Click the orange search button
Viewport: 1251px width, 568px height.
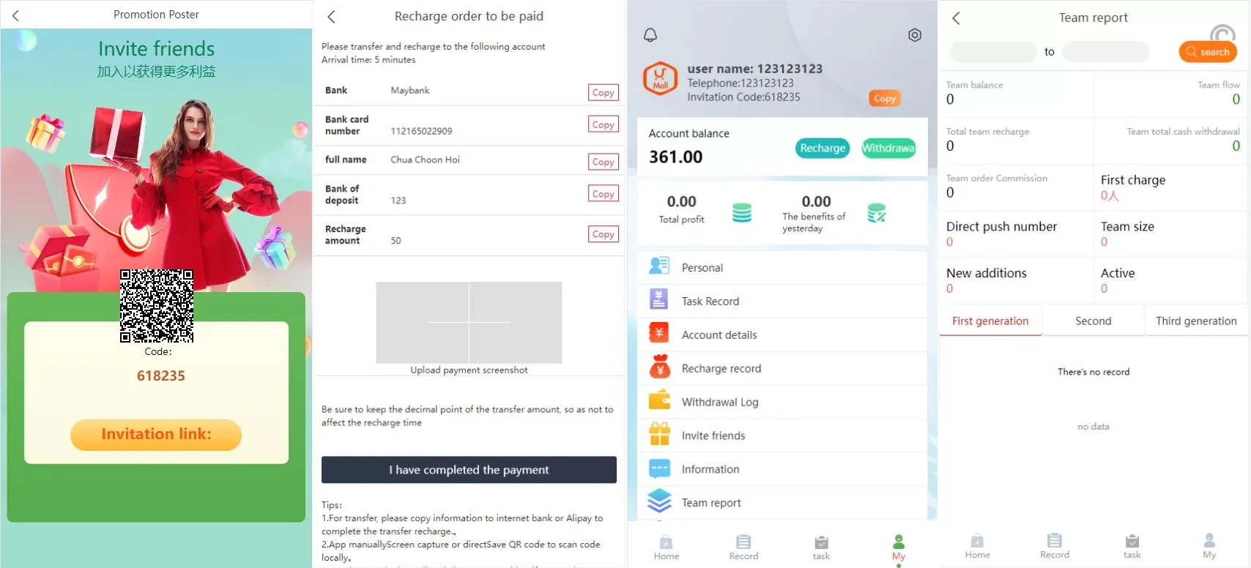[1207, 52]
